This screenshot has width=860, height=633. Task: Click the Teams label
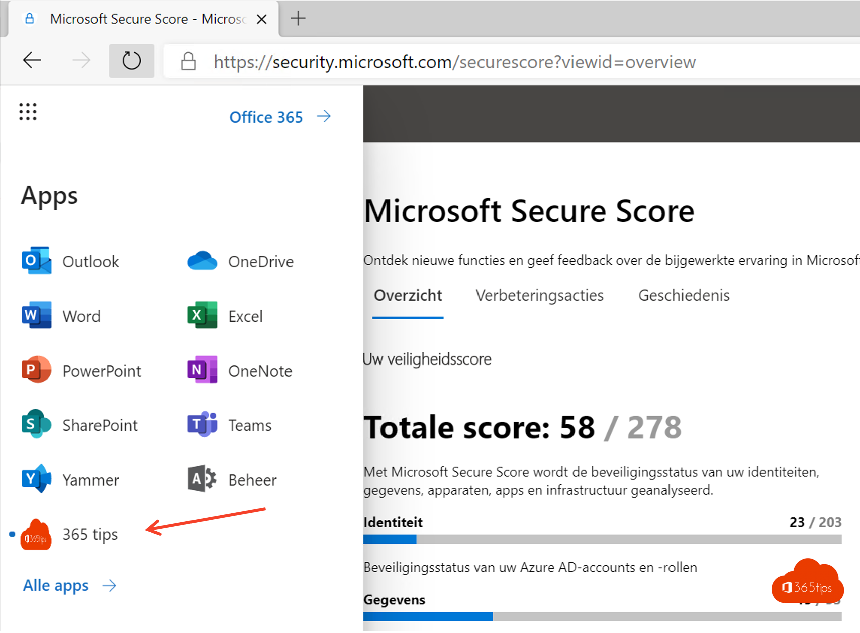click(x=250, y=425)
